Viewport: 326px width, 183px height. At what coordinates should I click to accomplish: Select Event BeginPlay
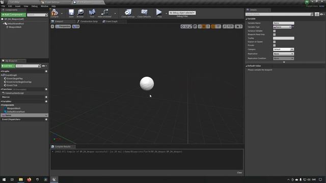15,79
